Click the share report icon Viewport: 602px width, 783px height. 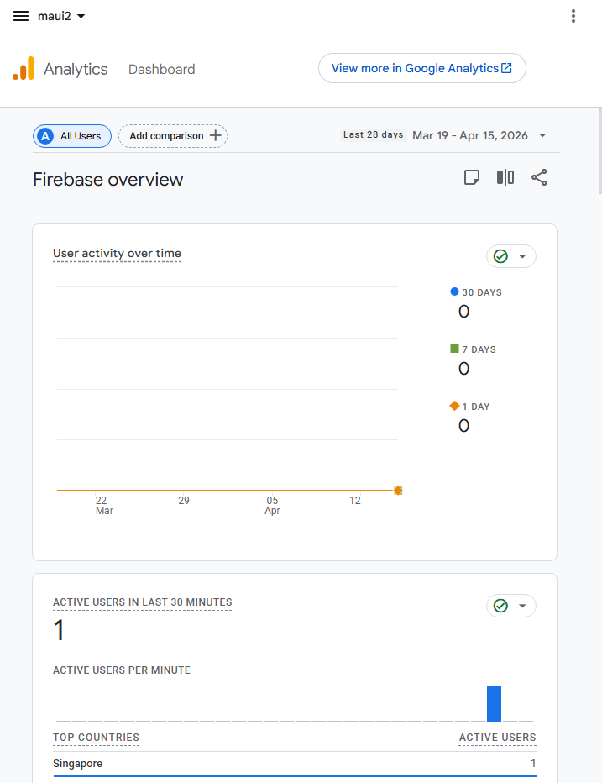click(539, 177)
